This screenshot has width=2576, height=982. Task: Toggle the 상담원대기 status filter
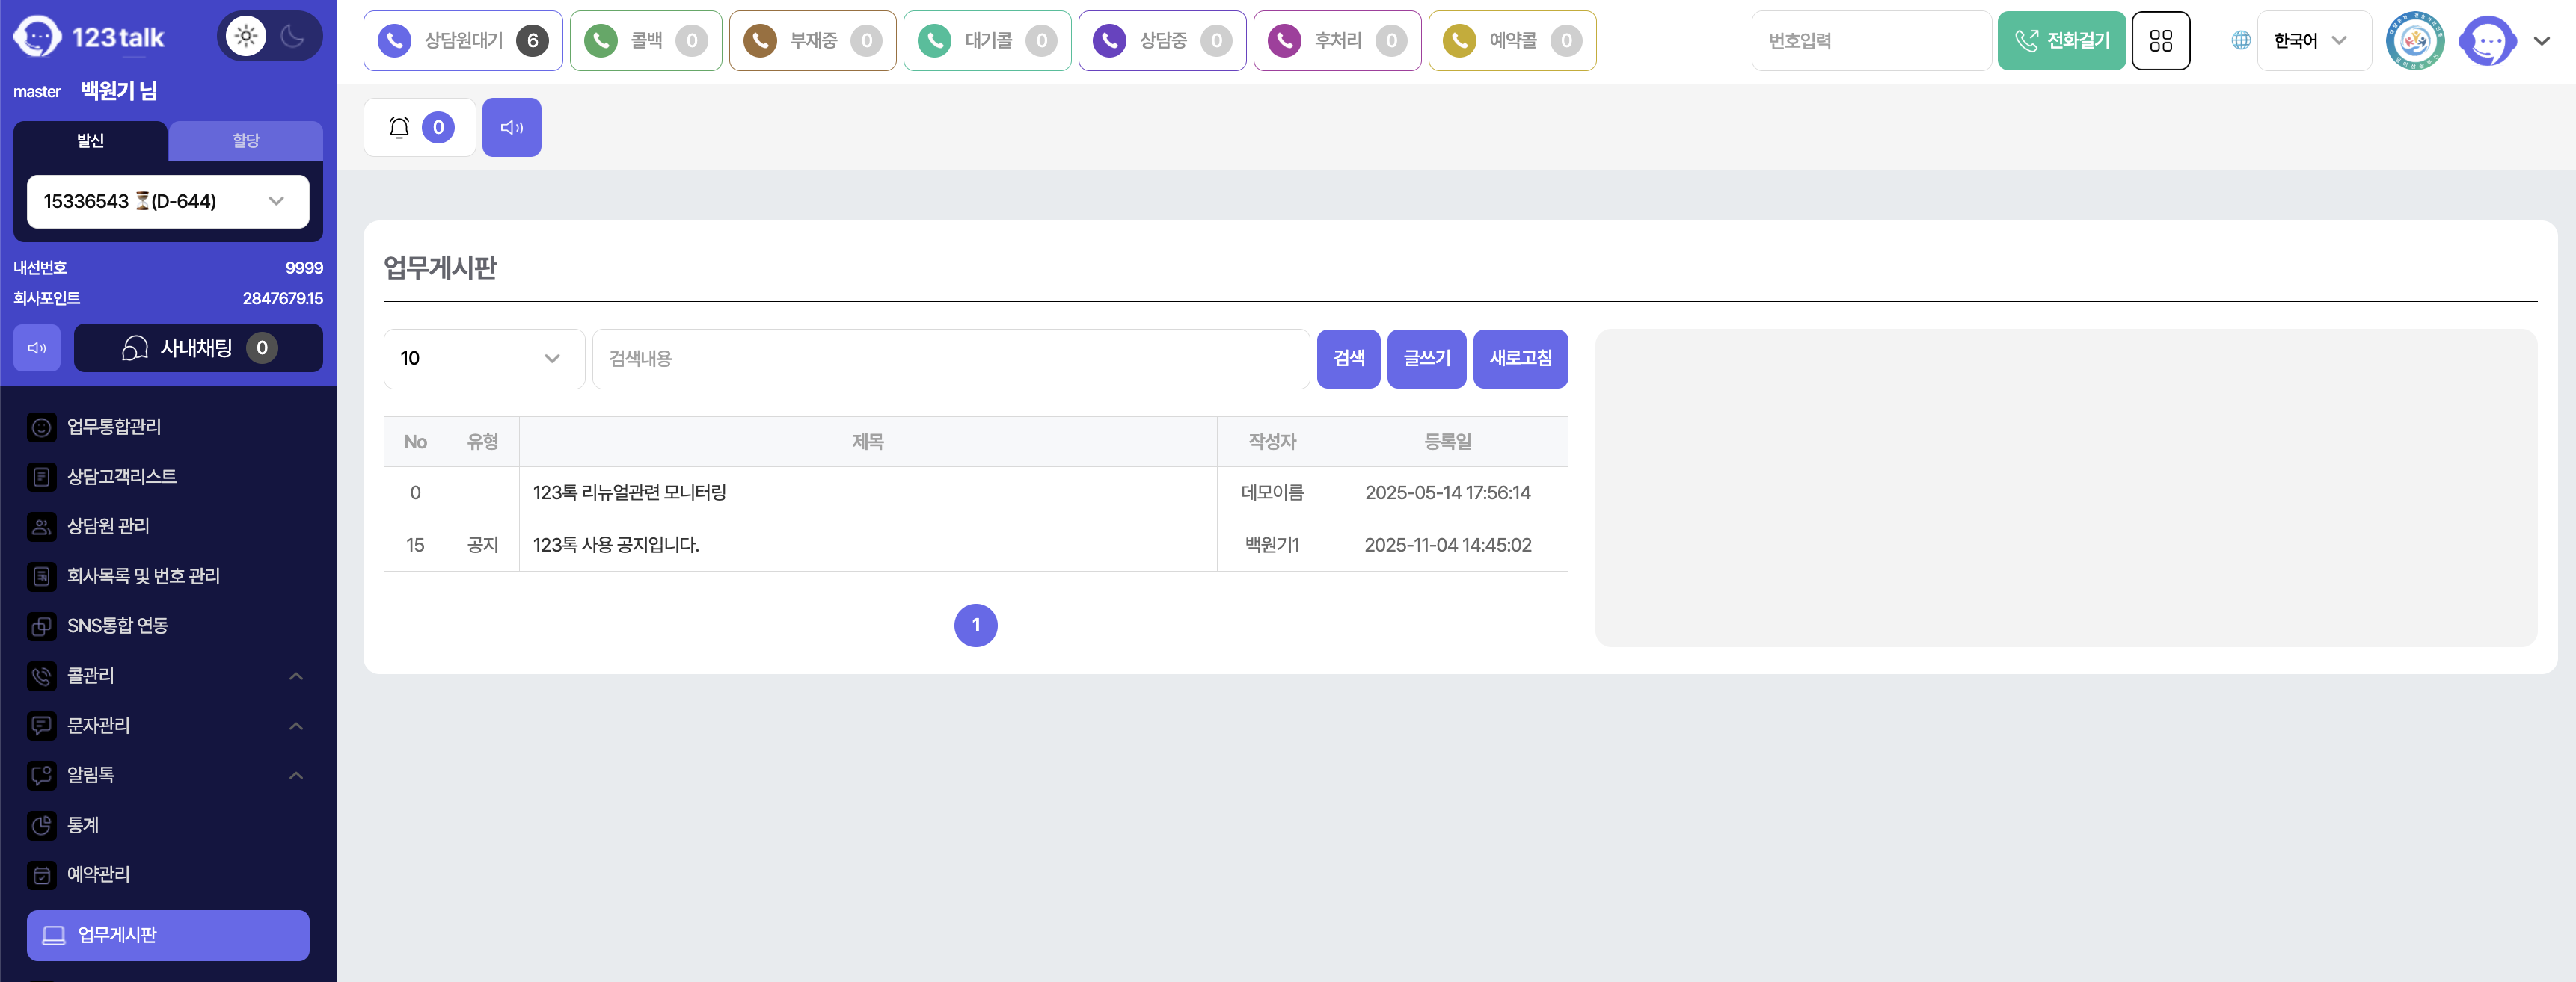tap(462, 41)
